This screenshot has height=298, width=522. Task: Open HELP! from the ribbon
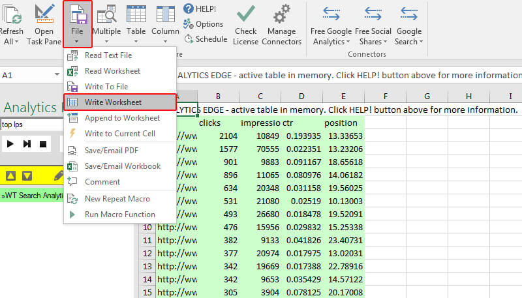pyautogui.click(x=200, y=8)
